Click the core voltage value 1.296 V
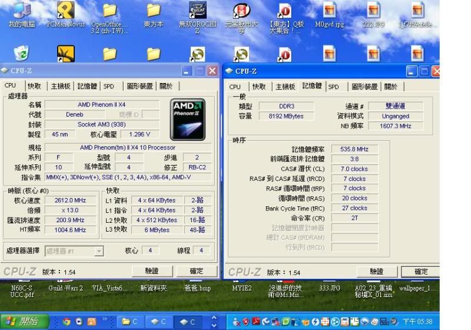Image resolution: width=471 pixels, height=330 pixels. [x=140, y=134]
